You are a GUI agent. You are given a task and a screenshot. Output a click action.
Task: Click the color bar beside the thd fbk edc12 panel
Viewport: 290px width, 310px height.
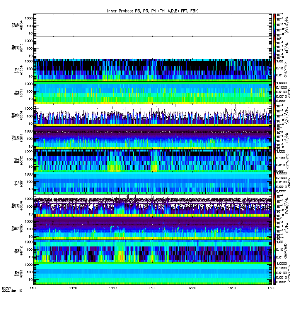(275, 160)
